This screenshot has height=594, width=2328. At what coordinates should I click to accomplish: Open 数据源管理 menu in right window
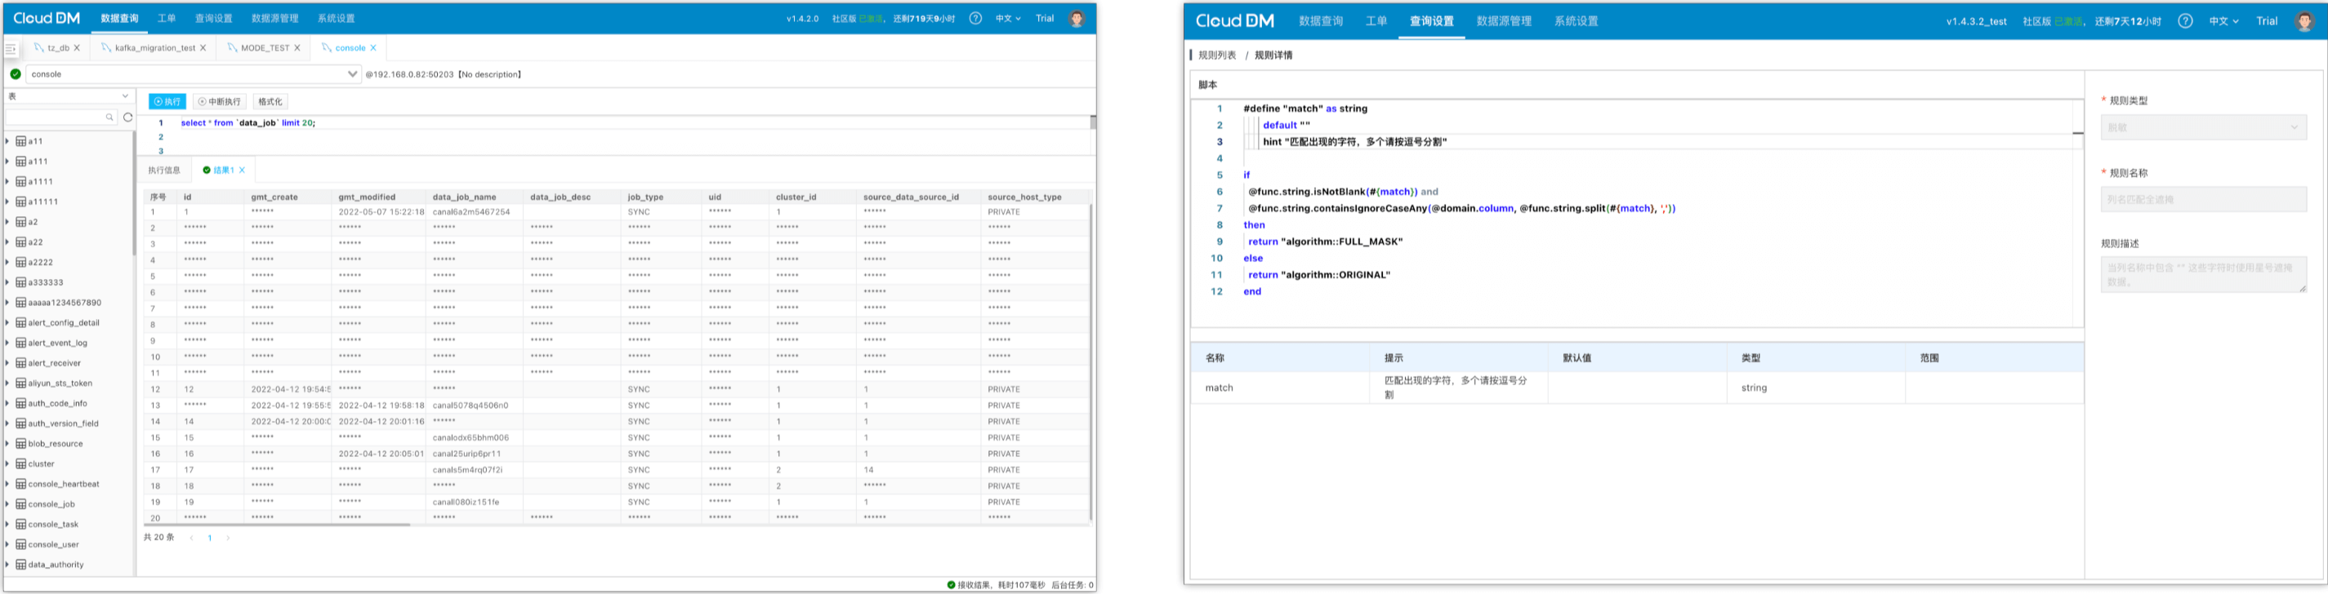1503,20
